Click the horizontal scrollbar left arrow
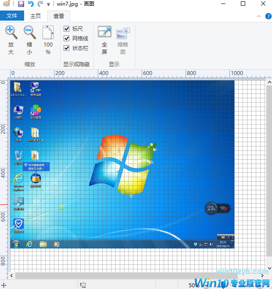This screenshot has height=289, width=272. [x=12, y=276]
